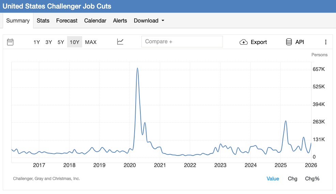This screenshot has width=336, height=194.
Task: Open the Forecast tab
Action: (67, 20)
